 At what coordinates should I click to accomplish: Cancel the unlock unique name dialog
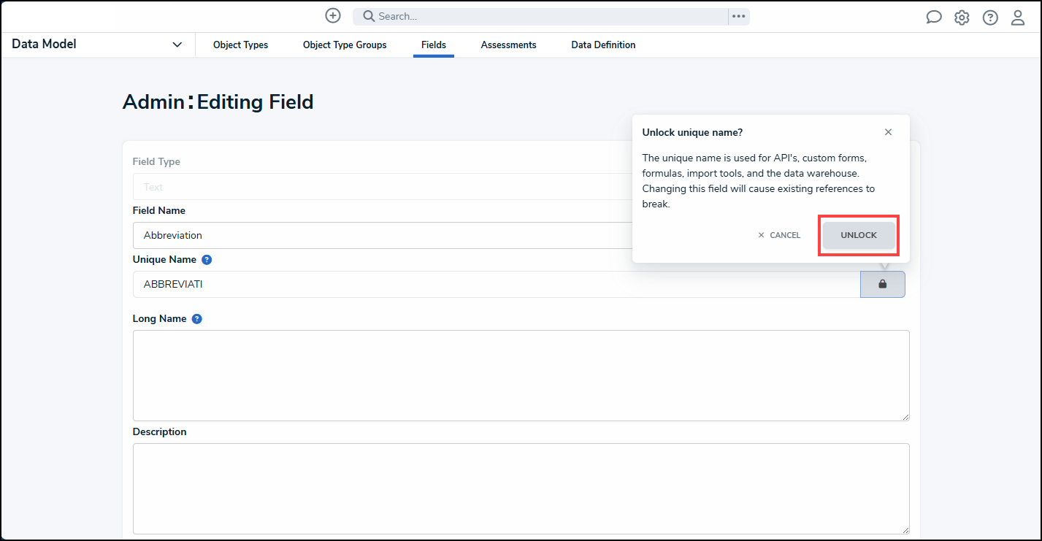(x=779, y=235)
